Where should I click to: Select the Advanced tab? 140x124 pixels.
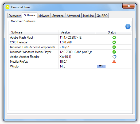point(73,16)
